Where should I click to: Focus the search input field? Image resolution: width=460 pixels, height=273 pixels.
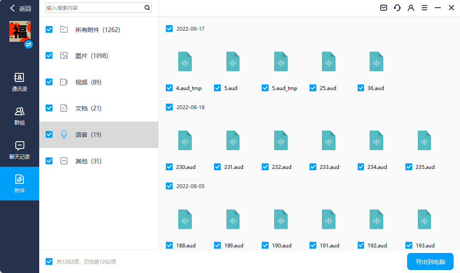click(94, 8)
